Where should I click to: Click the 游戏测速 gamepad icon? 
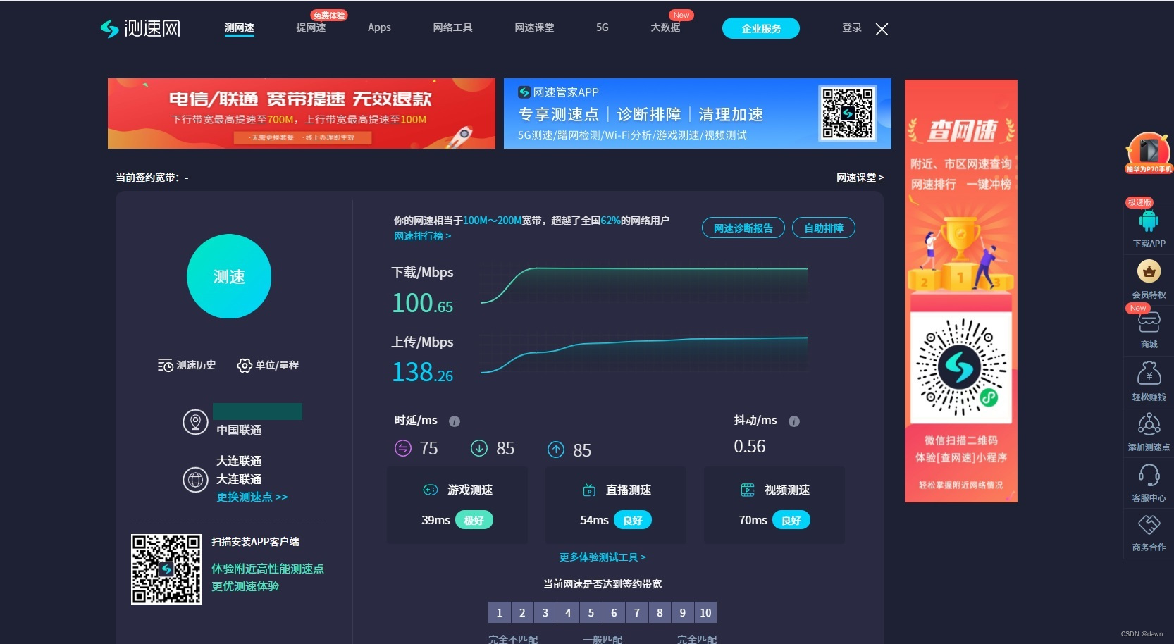pos(430,490)
